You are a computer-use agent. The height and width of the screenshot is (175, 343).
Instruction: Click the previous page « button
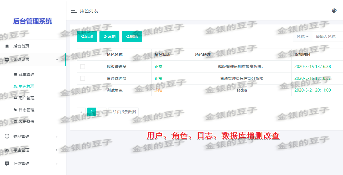pos(81,112)
